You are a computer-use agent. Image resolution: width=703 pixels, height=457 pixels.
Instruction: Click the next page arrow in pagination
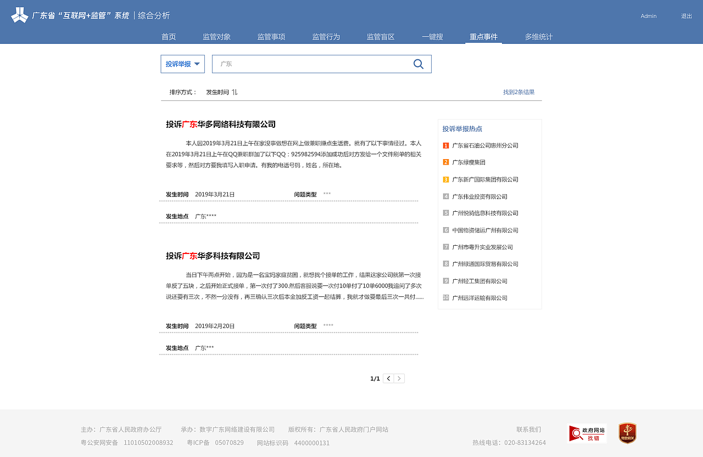coord(399,378)
